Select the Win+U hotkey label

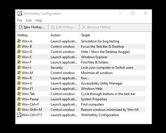click(27, 83)
